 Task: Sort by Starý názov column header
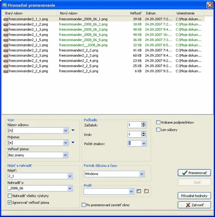pyautogui.click(x=30, y=13)
